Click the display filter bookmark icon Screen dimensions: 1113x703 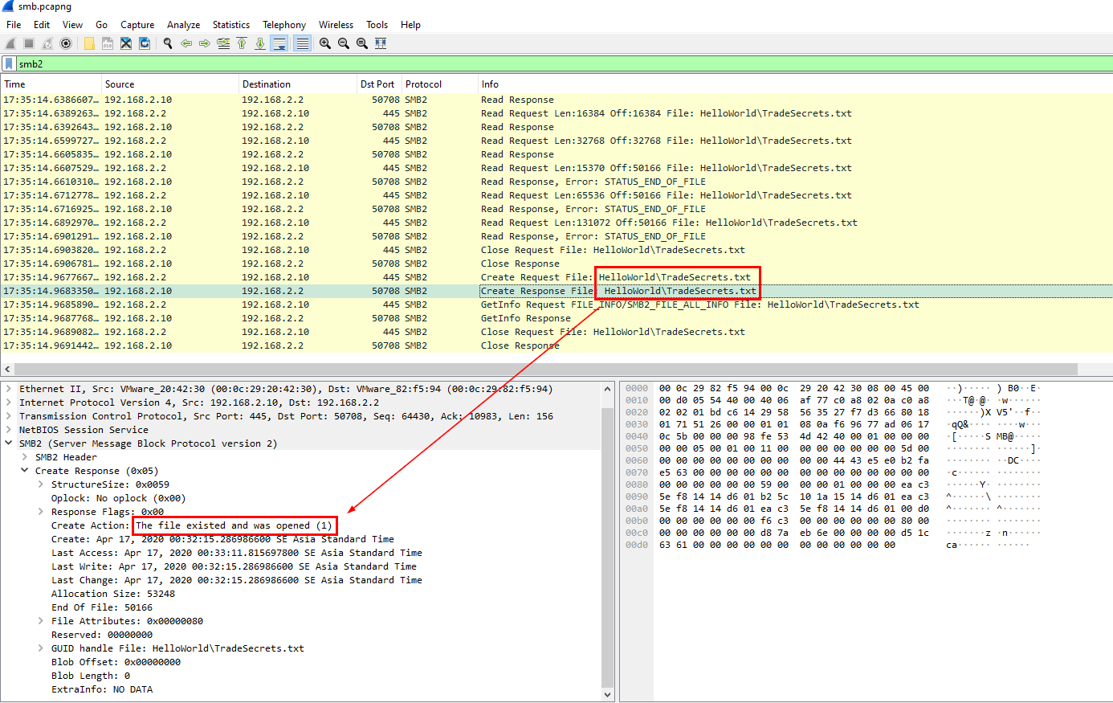[x=9, y=63]
